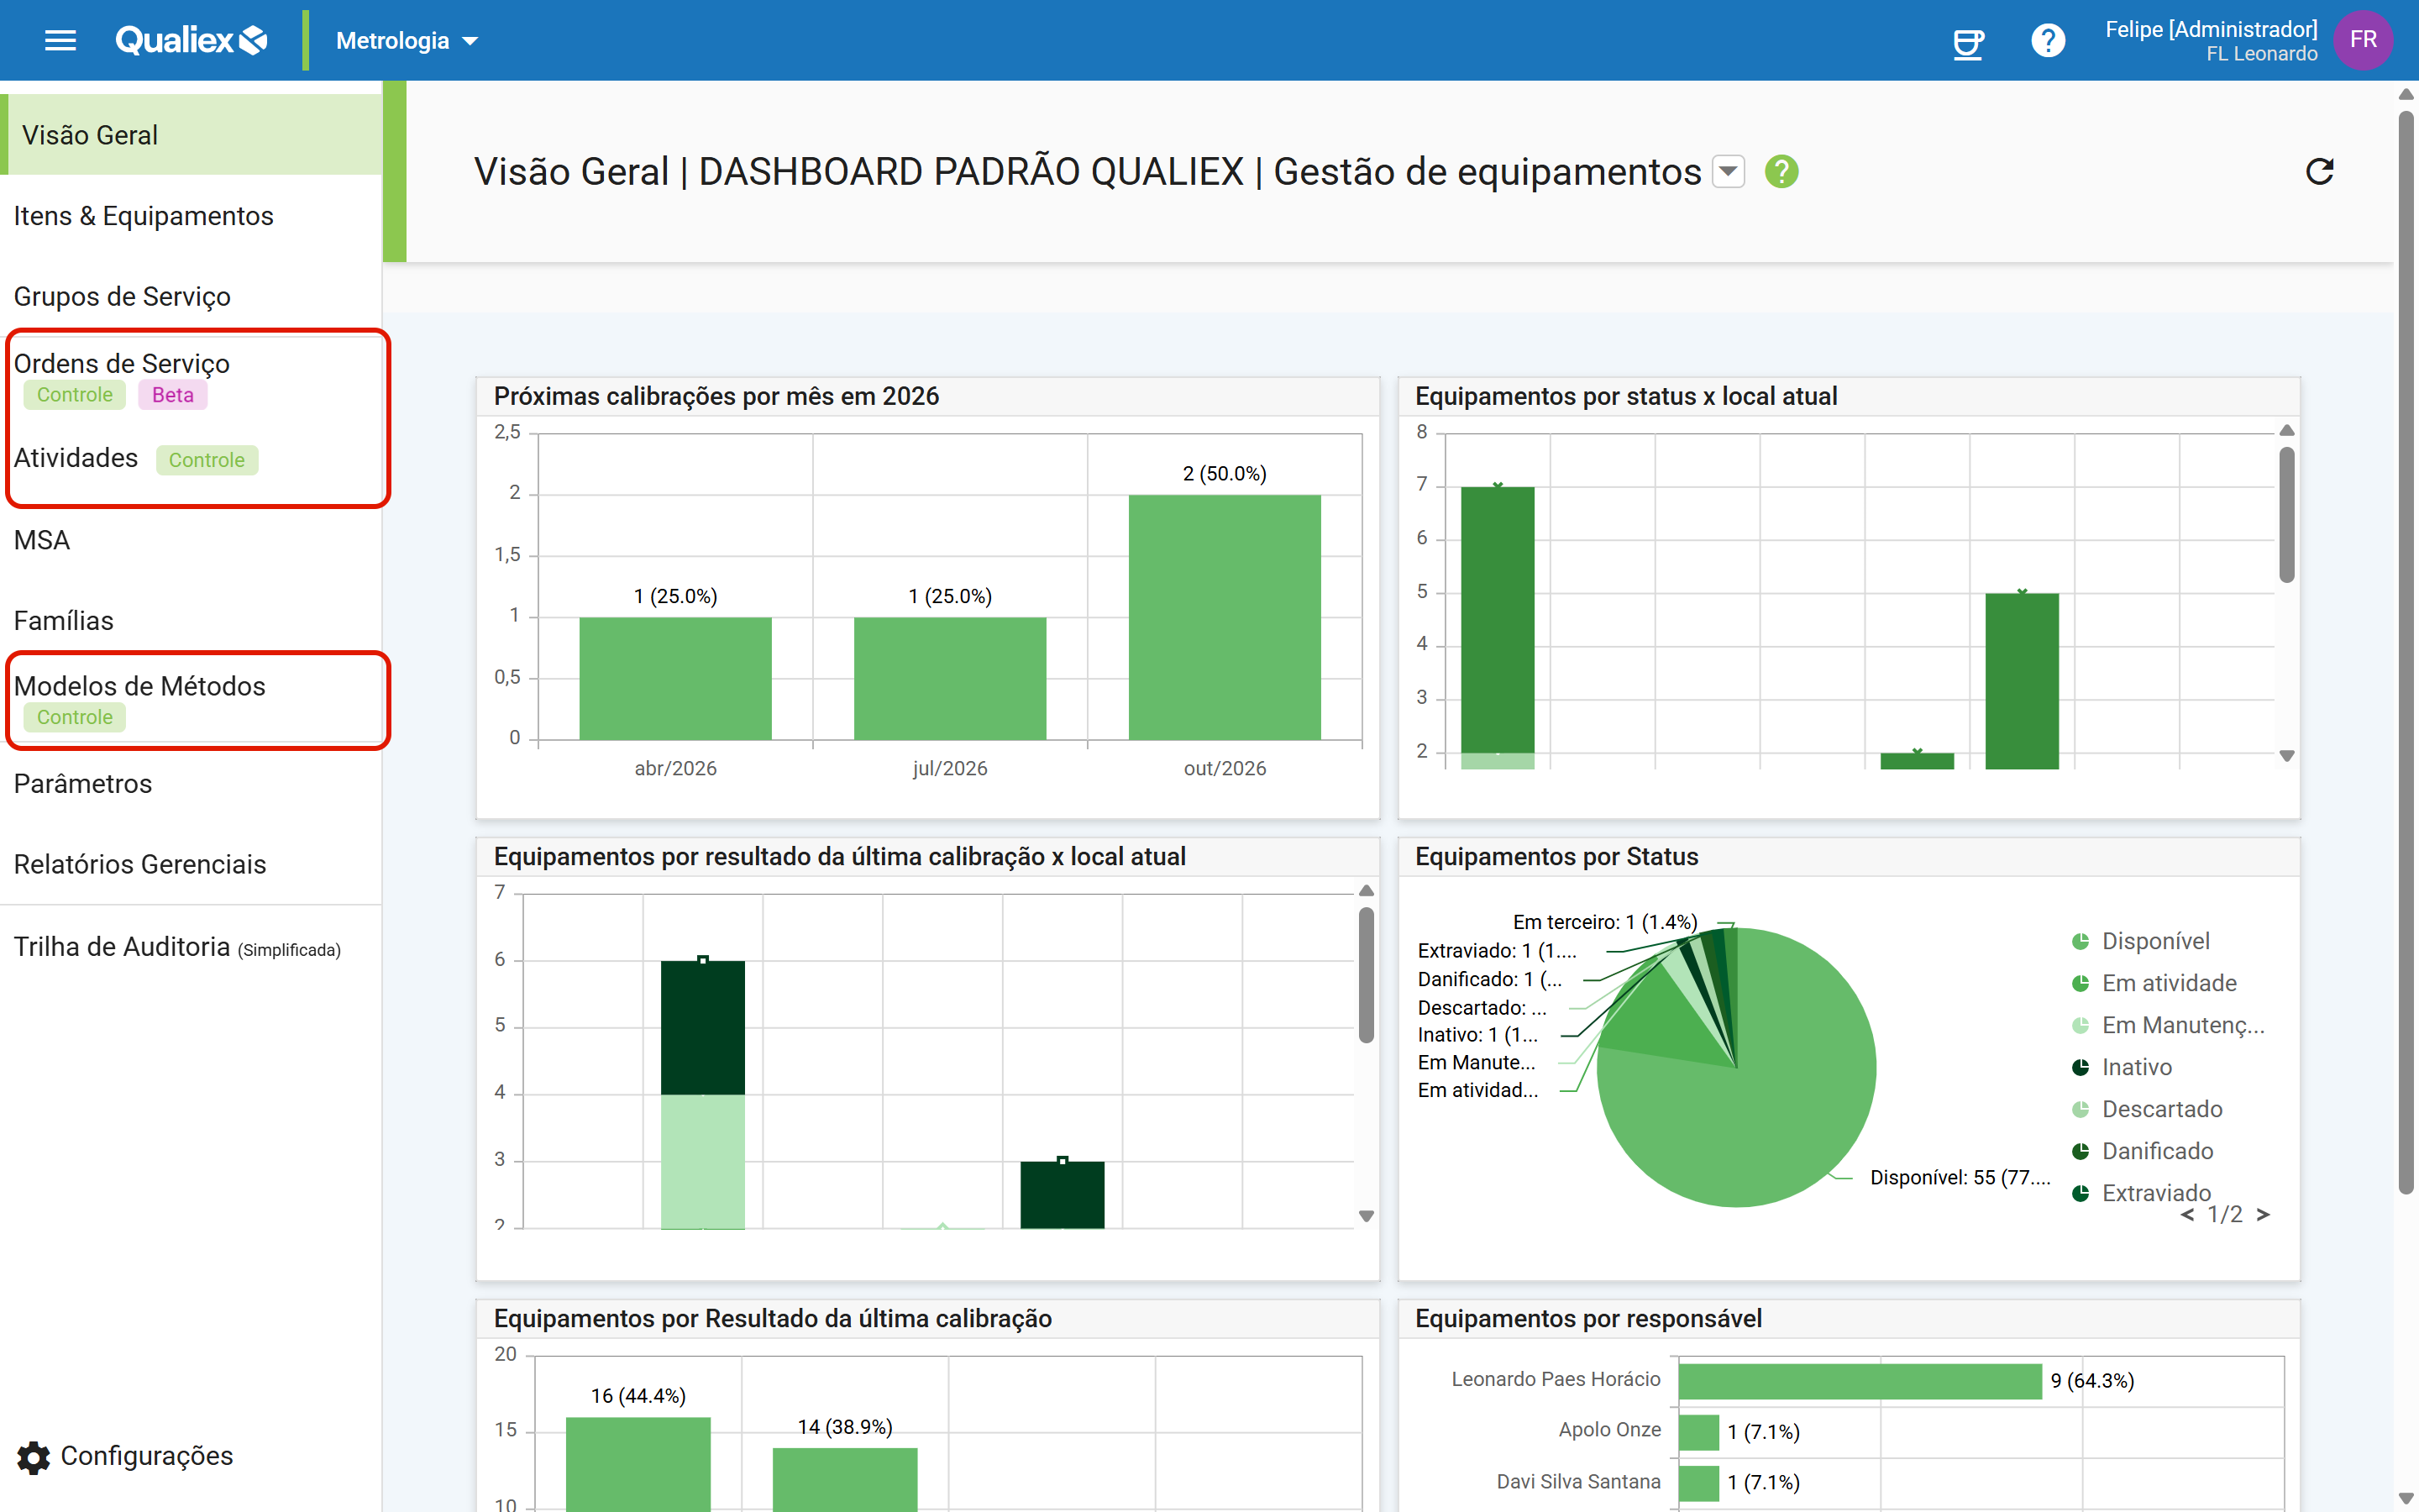Click scrollbar thumb in status x local chart
Screen dimensions: 2419x1512
click(2286, 515)
